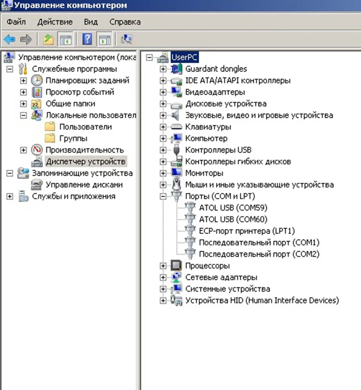Click the Видеоадаптеры label

click(215, 92)
